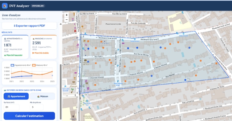Image resolution: width=232 pixels, height=121 pixels.
Task: Click Calculer l'estimation button
Action: point(29,116)
